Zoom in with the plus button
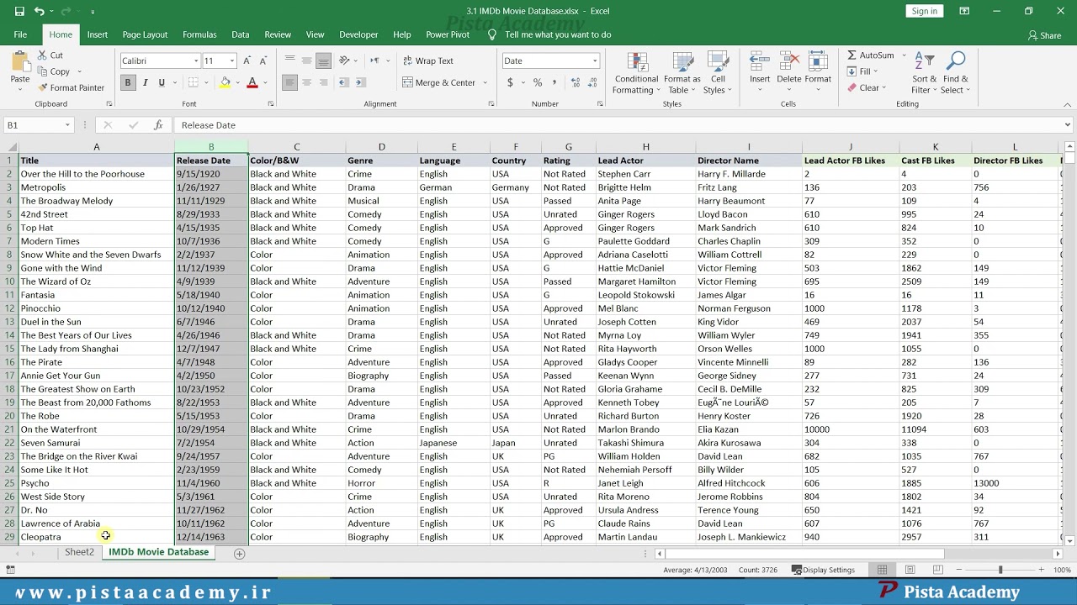 coord(1041,570)
